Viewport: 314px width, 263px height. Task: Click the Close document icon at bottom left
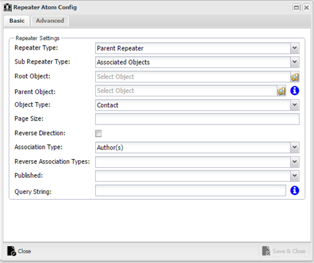pyautogui.click(x=12, y=251)
